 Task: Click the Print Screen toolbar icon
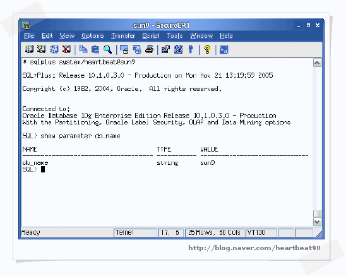[x=124, y=49]
